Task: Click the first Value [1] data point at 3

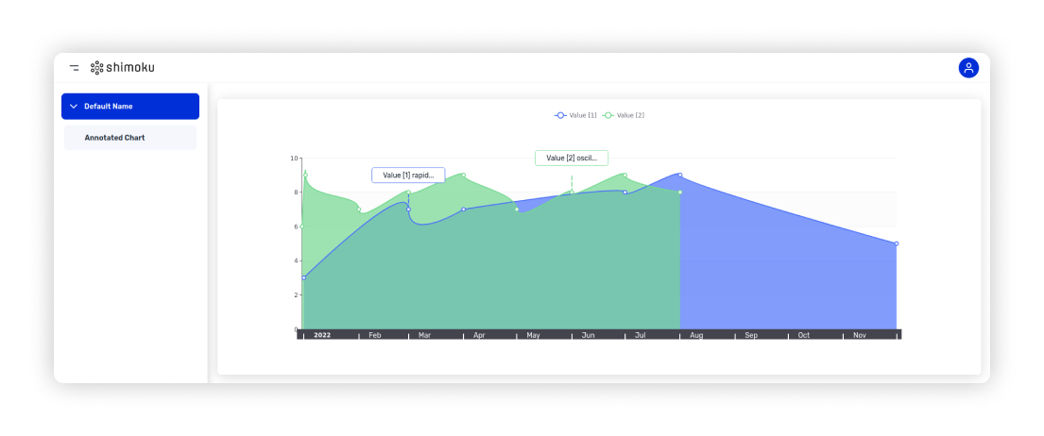Action: pos(303,277)
